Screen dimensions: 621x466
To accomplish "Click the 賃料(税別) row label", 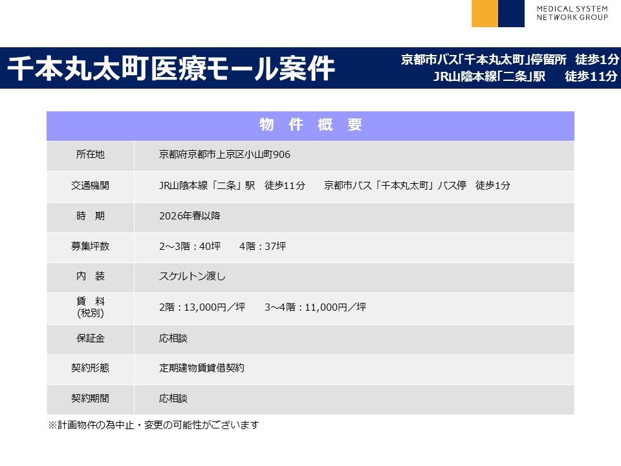I will point(91,307).
